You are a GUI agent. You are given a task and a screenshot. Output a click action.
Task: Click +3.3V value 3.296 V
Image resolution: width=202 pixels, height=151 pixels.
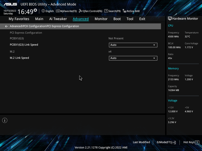tap(172, 122)
